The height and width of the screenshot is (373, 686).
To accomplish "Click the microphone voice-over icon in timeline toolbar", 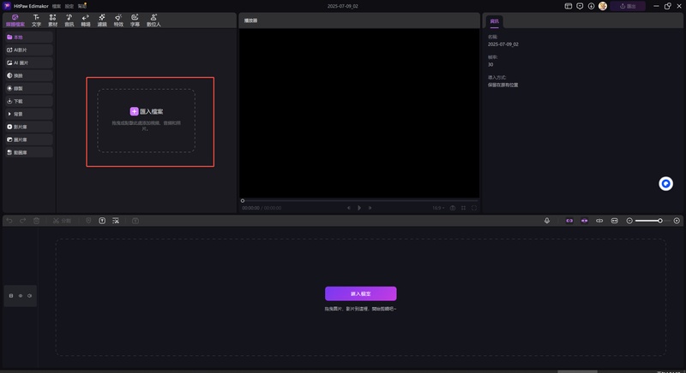I will pos(547,221).
